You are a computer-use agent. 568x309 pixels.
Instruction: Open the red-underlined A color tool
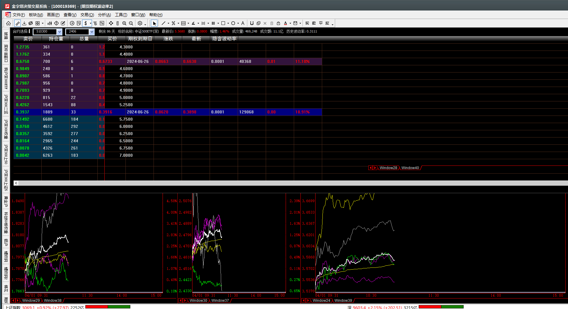click(285, 23)
